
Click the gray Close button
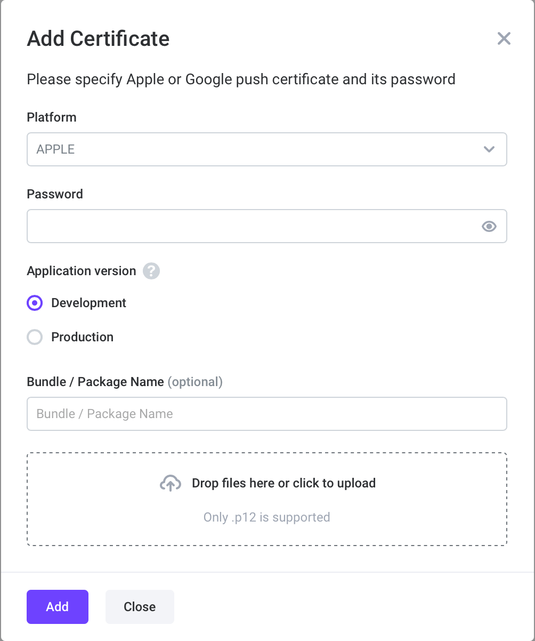coord(140,607)
